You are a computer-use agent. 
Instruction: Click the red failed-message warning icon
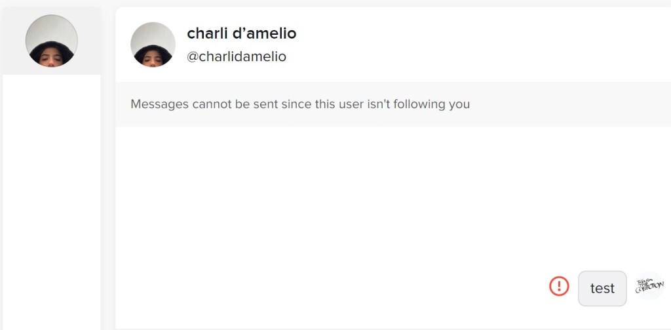pyautogui.click(x=559, y=286)
